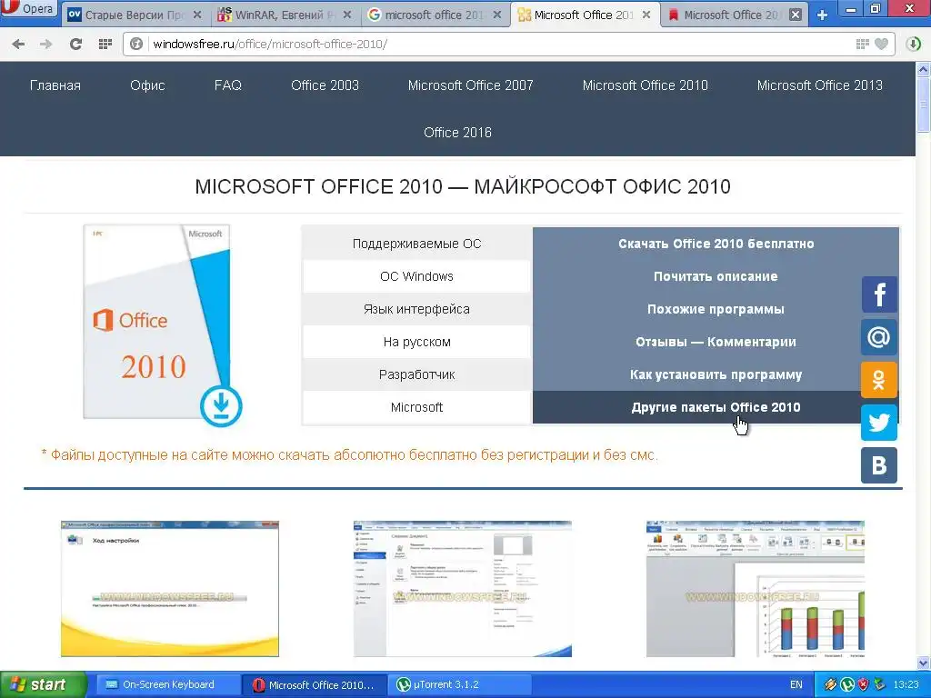Screen dimensions: 931x698
Task: Click the MICROSOFT OFFICE 2010 page heading
Action: [x=463, y=186]
